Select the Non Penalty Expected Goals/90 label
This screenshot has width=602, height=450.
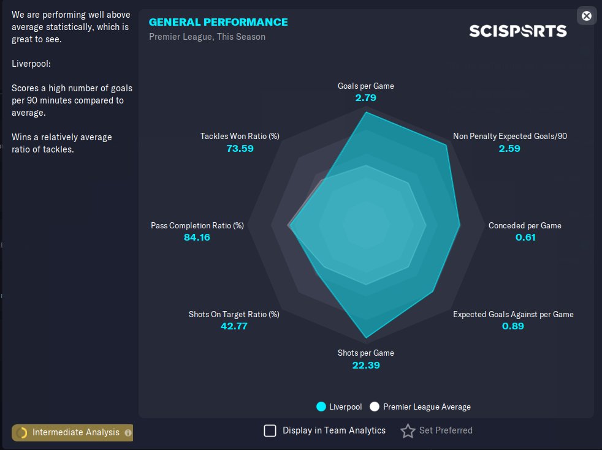point(510,136)
